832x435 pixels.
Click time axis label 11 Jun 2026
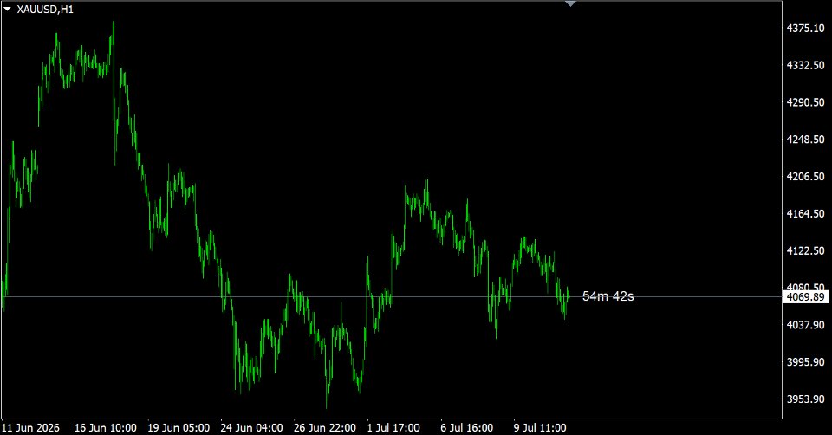[x=31, y=427]
